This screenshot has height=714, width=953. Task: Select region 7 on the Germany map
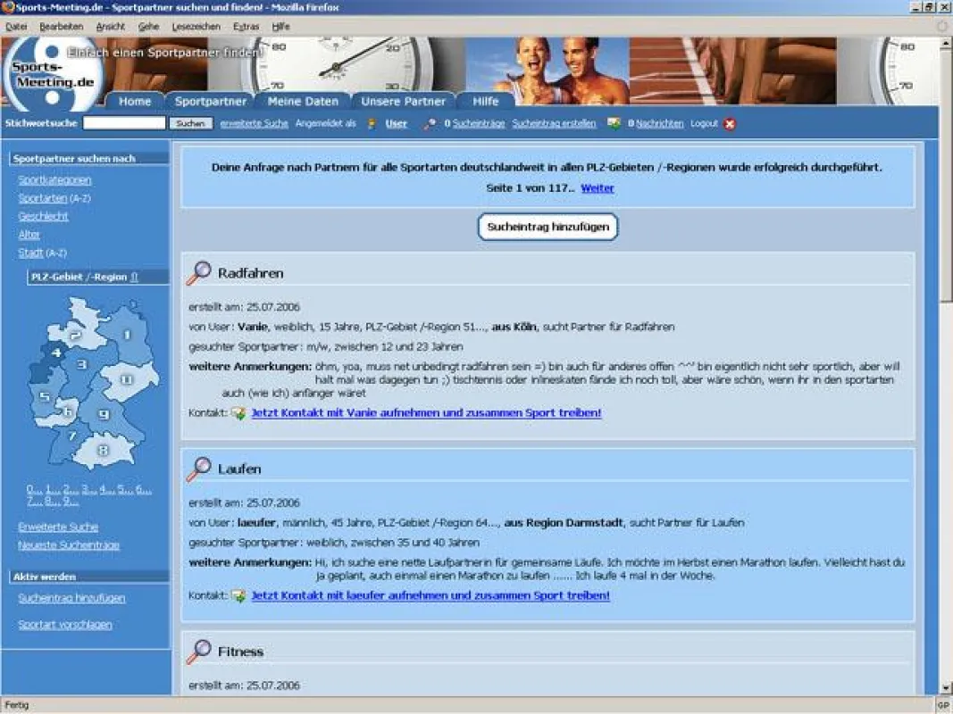[71, 436]
